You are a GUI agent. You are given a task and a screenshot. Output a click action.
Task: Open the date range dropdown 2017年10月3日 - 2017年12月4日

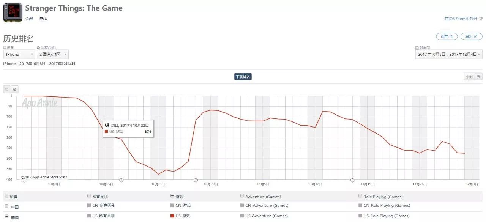coord(449,54)
